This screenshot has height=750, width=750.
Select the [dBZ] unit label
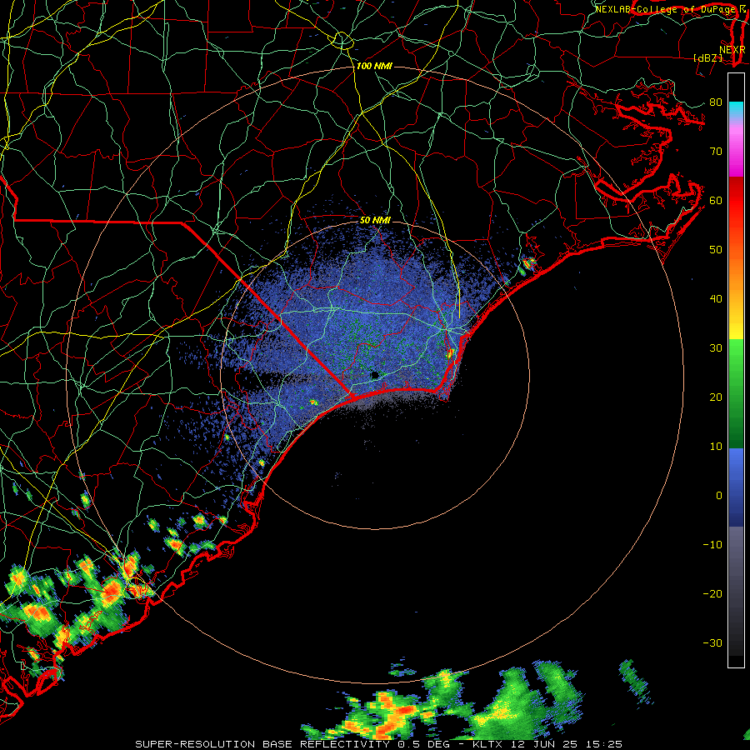point(707,57)
